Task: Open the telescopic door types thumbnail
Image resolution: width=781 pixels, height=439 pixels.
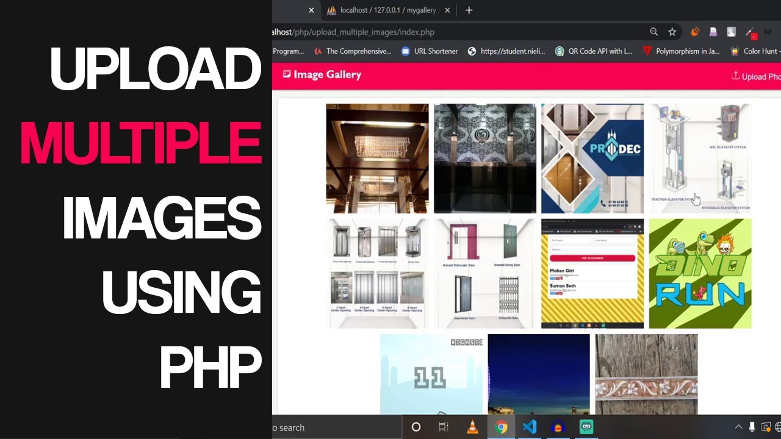Action: [x=485, y=274]
